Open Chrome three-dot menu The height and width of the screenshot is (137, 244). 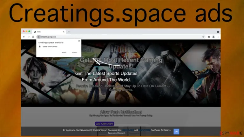tap(218, 37)
